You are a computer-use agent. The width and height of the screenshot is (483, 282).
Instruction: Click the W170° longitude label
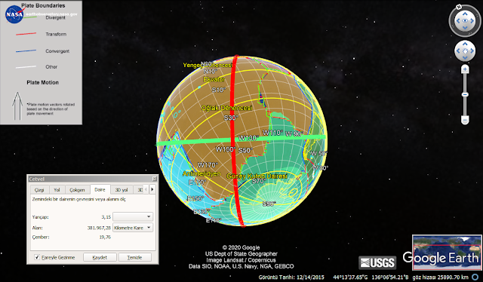(x=208, y=165)
